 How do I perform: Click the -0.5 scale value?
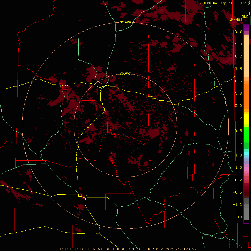[x=237, y=192]
